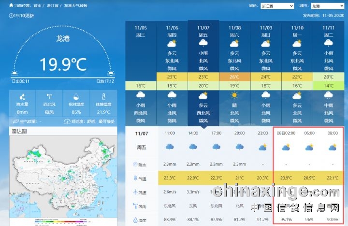
Task: Click the rain cloud icon at 11:00
Action: [x=170, y=147]
